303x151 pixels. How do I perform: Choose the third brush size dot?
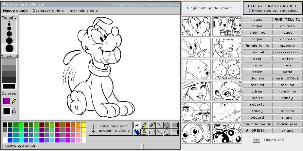click(9, 28)
